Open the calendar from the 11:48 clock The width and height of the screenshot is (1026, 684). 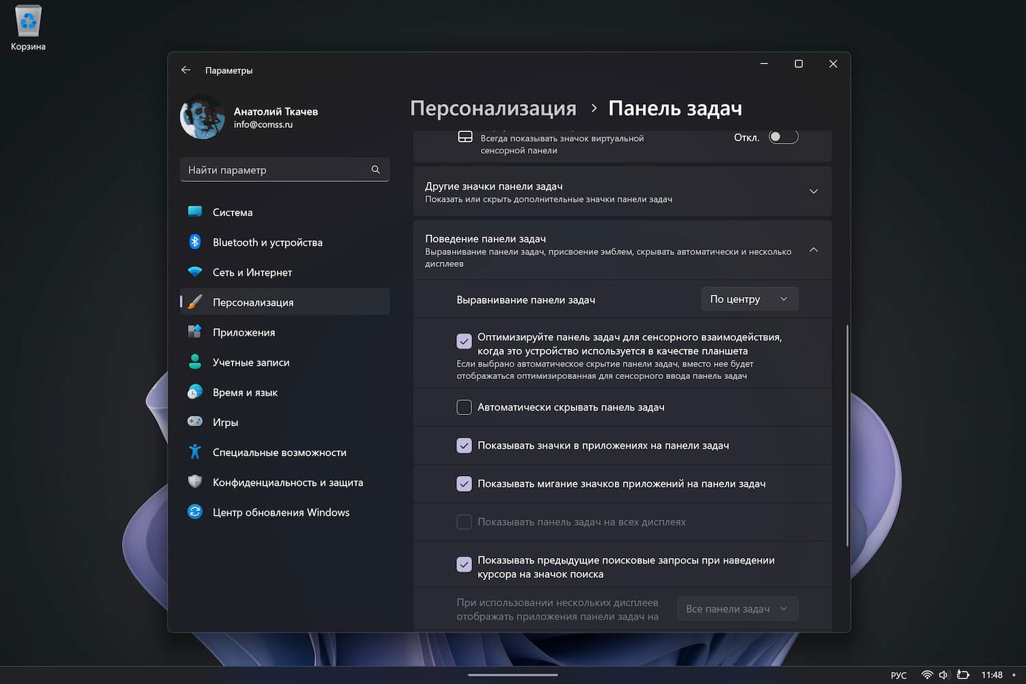[992, 675]
